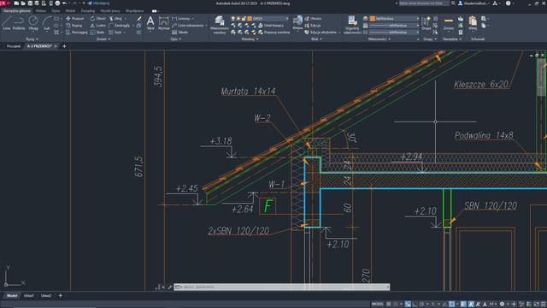The width and height of the screenshot is (547, 308).
Task: Toggle dynamic input in status bar
Action: 408,305
